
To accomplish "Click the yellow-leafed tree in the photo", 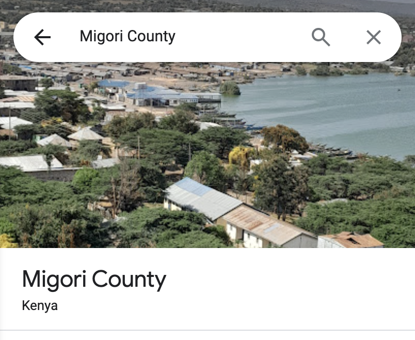I will click(x=240, y=157).
